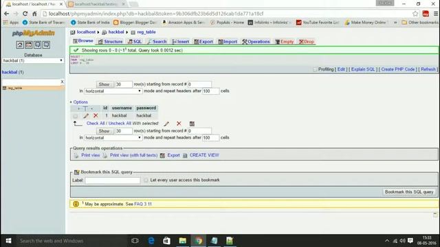
Task: Open the lower horizontal mode dropdown
Action: [x=113, y=138]
